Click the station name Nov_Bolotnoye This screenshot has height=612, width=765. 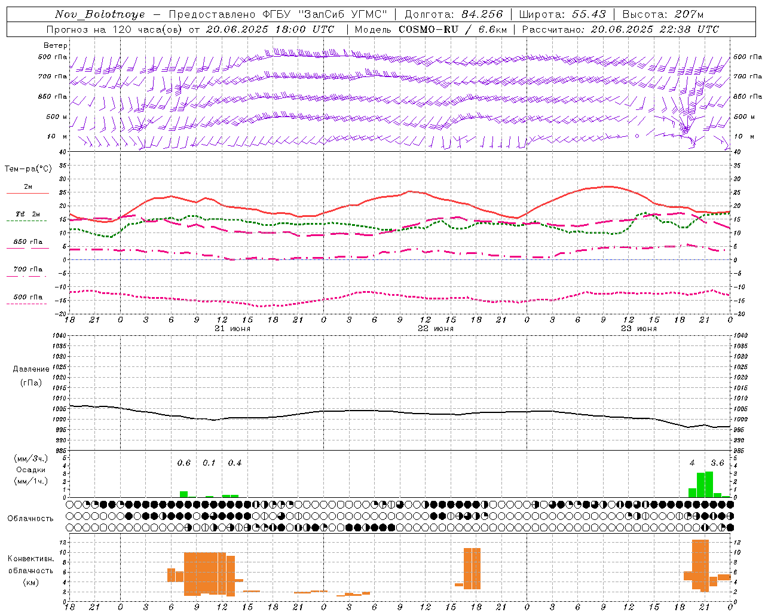[100, 14]
